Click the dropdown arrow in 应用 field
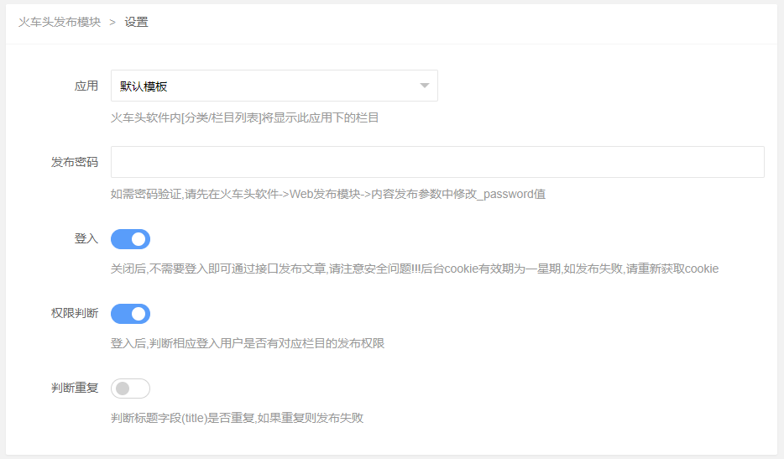 point(425,86)
